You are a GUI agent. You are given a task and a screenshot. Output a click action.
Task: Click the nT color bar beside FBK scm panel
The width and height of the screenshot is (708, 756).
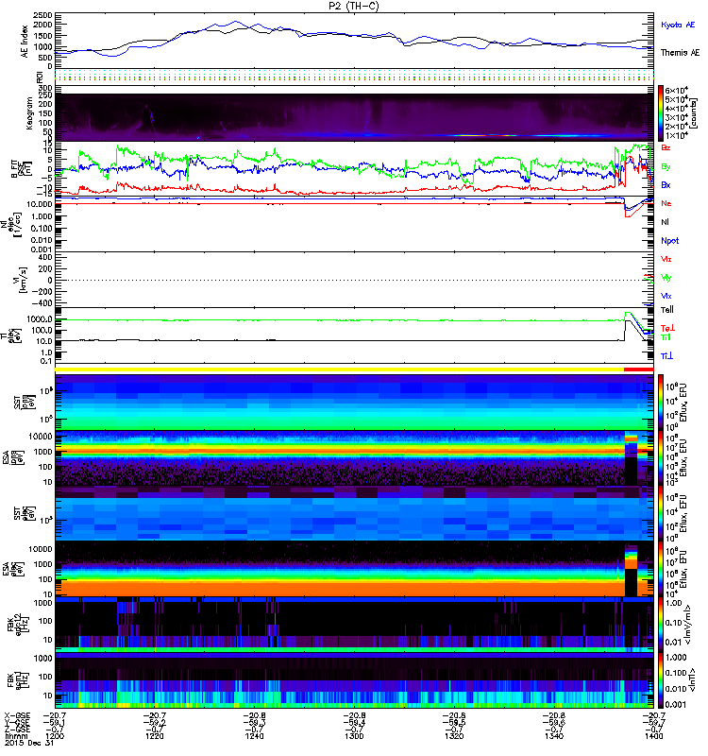pyautogui.click(x=661, y=680)
